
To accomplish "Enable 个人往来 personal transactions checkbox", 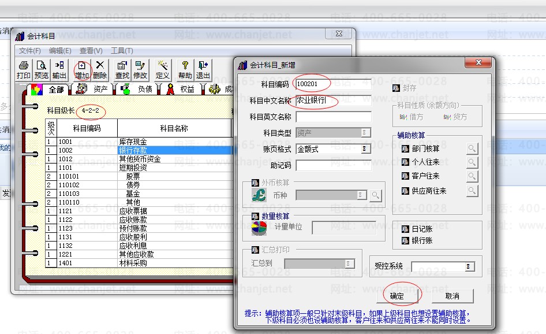I will pos(405,162).
